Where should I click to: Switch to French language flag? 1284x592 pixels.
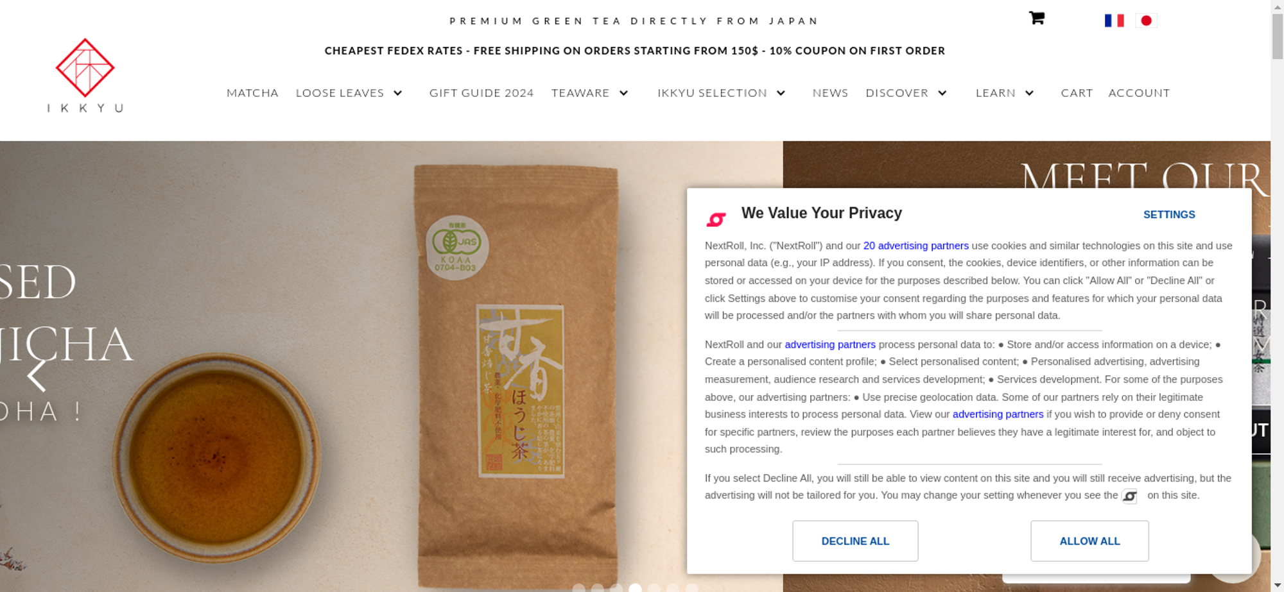point(1114,21)
